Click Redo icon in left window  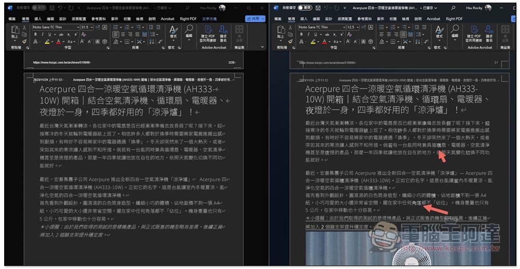71,8
